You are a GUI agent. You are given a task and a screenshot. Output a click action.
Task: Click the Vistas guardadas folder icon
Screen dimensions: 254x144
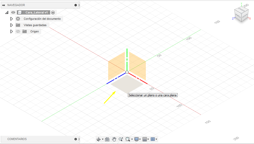(18, 25)
